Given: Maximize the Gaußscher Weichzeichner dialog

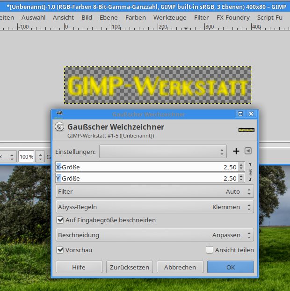Looking at the screenshot, I should click(x=240, y=114).
